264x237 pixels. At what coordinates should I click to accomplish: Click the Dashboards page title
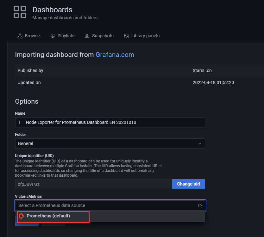tap(52, 10)
